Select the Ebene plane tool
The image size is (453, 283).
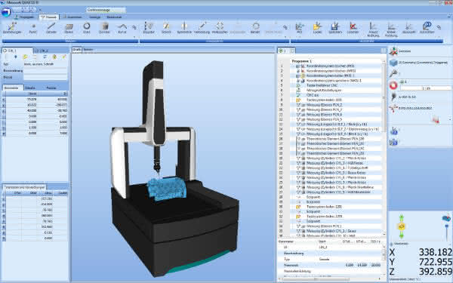click(x=69, y=29)
